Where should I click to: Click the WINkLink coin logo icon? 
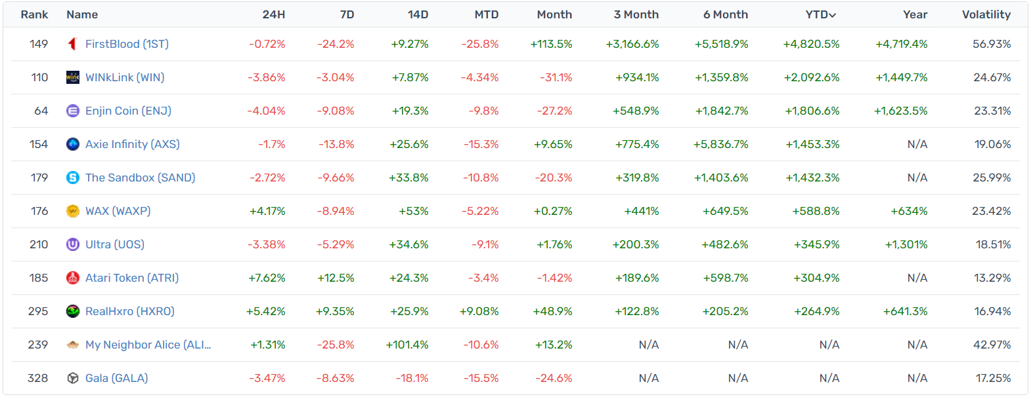tap(73, 77)
